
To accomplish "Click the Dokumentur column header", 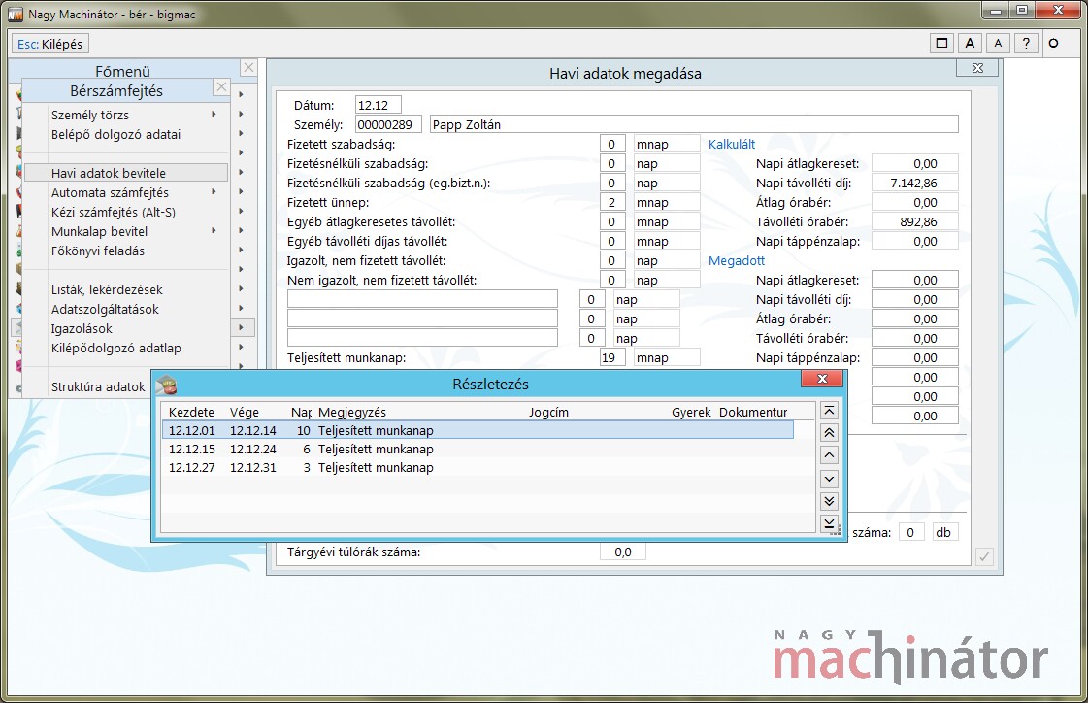I will 753,412.
